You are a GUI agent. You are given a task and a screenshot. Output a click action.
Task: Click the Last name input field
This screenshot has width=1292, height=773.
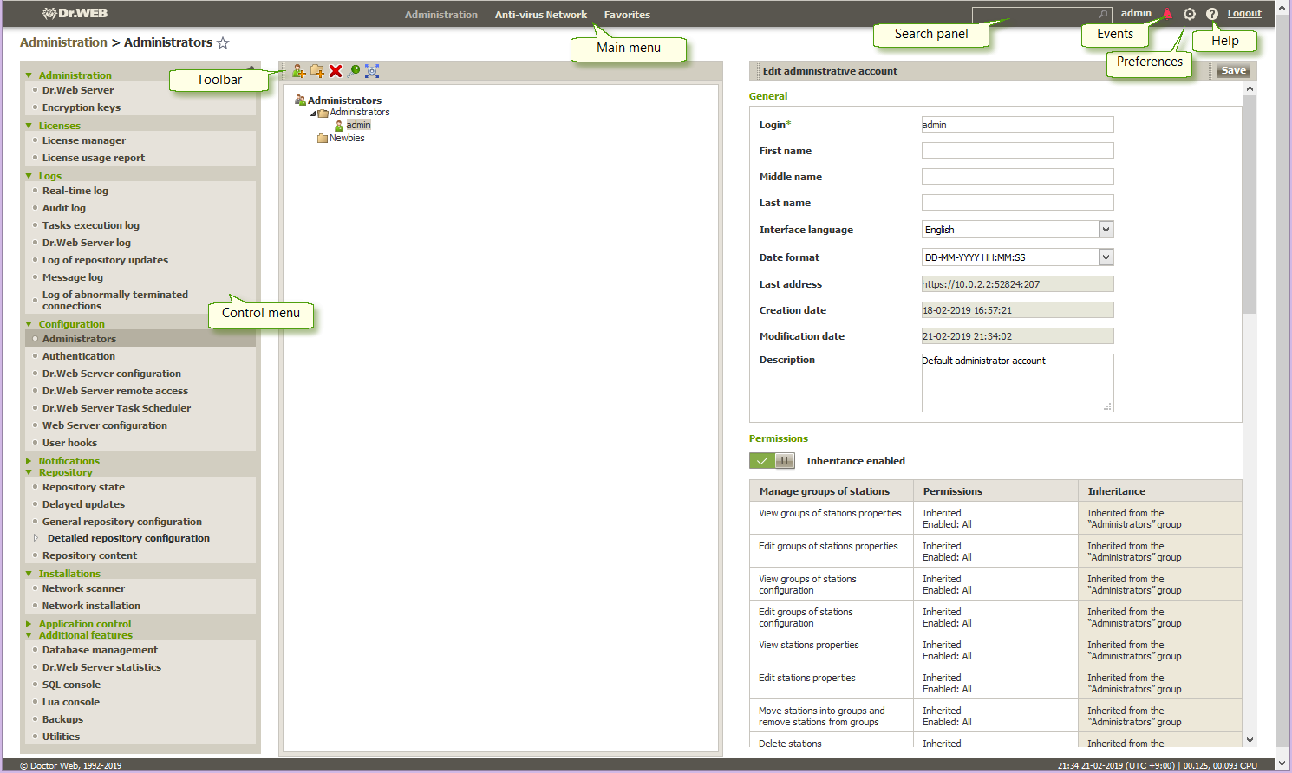pyautogui.click(x=1017, y=203)
